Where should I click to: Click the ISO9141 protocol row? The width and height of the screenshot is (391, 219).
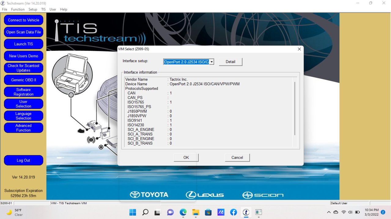(149, 121)
